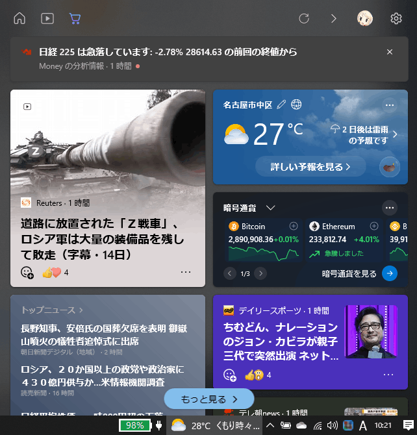The width and height of the screenshot is (417, 435).
Task: Open the Bitcoin price tile
Action: tap(263, 240)
